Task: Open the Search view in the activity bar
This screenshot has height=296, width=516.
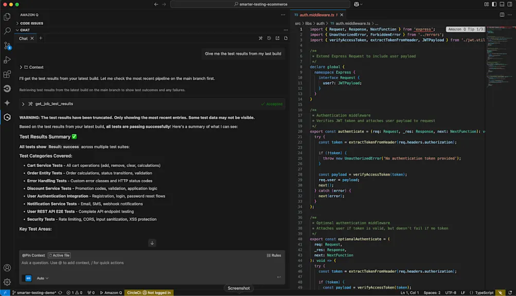Action: click(x=7, y=31)
